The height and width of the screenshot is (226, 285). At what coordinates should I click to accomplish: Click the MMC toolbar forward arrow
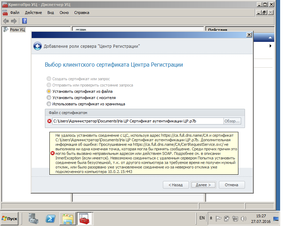tap(14, 21)
